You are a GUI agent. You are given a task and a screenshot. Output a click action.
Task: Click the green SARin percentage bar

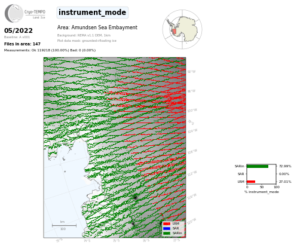click(x=258, y=166)
